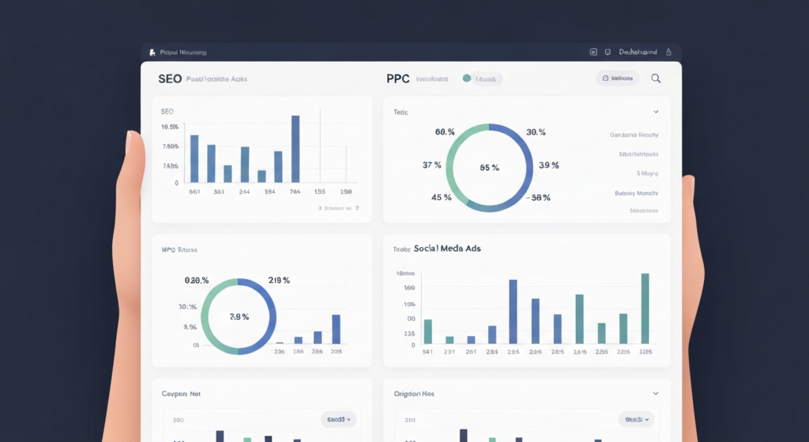Click the "Cevpsin Net" card title

[x=181, y=394]
